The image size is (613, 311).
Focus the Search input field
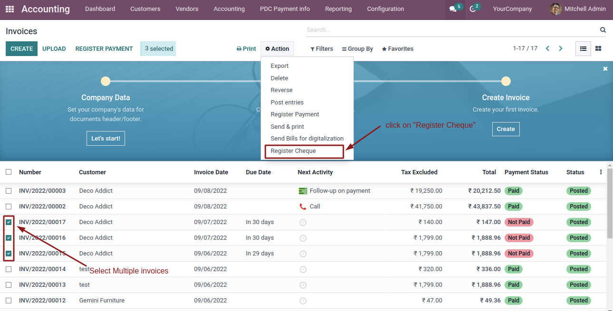tap(451, 30)
